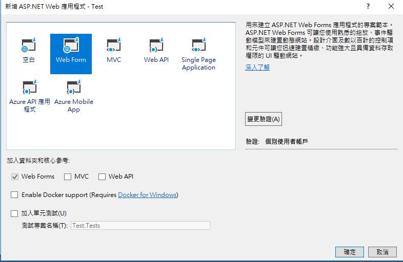Check the 加入單元測試(U) checkbox
Screen dimensions: 403x262
point(14,213)
